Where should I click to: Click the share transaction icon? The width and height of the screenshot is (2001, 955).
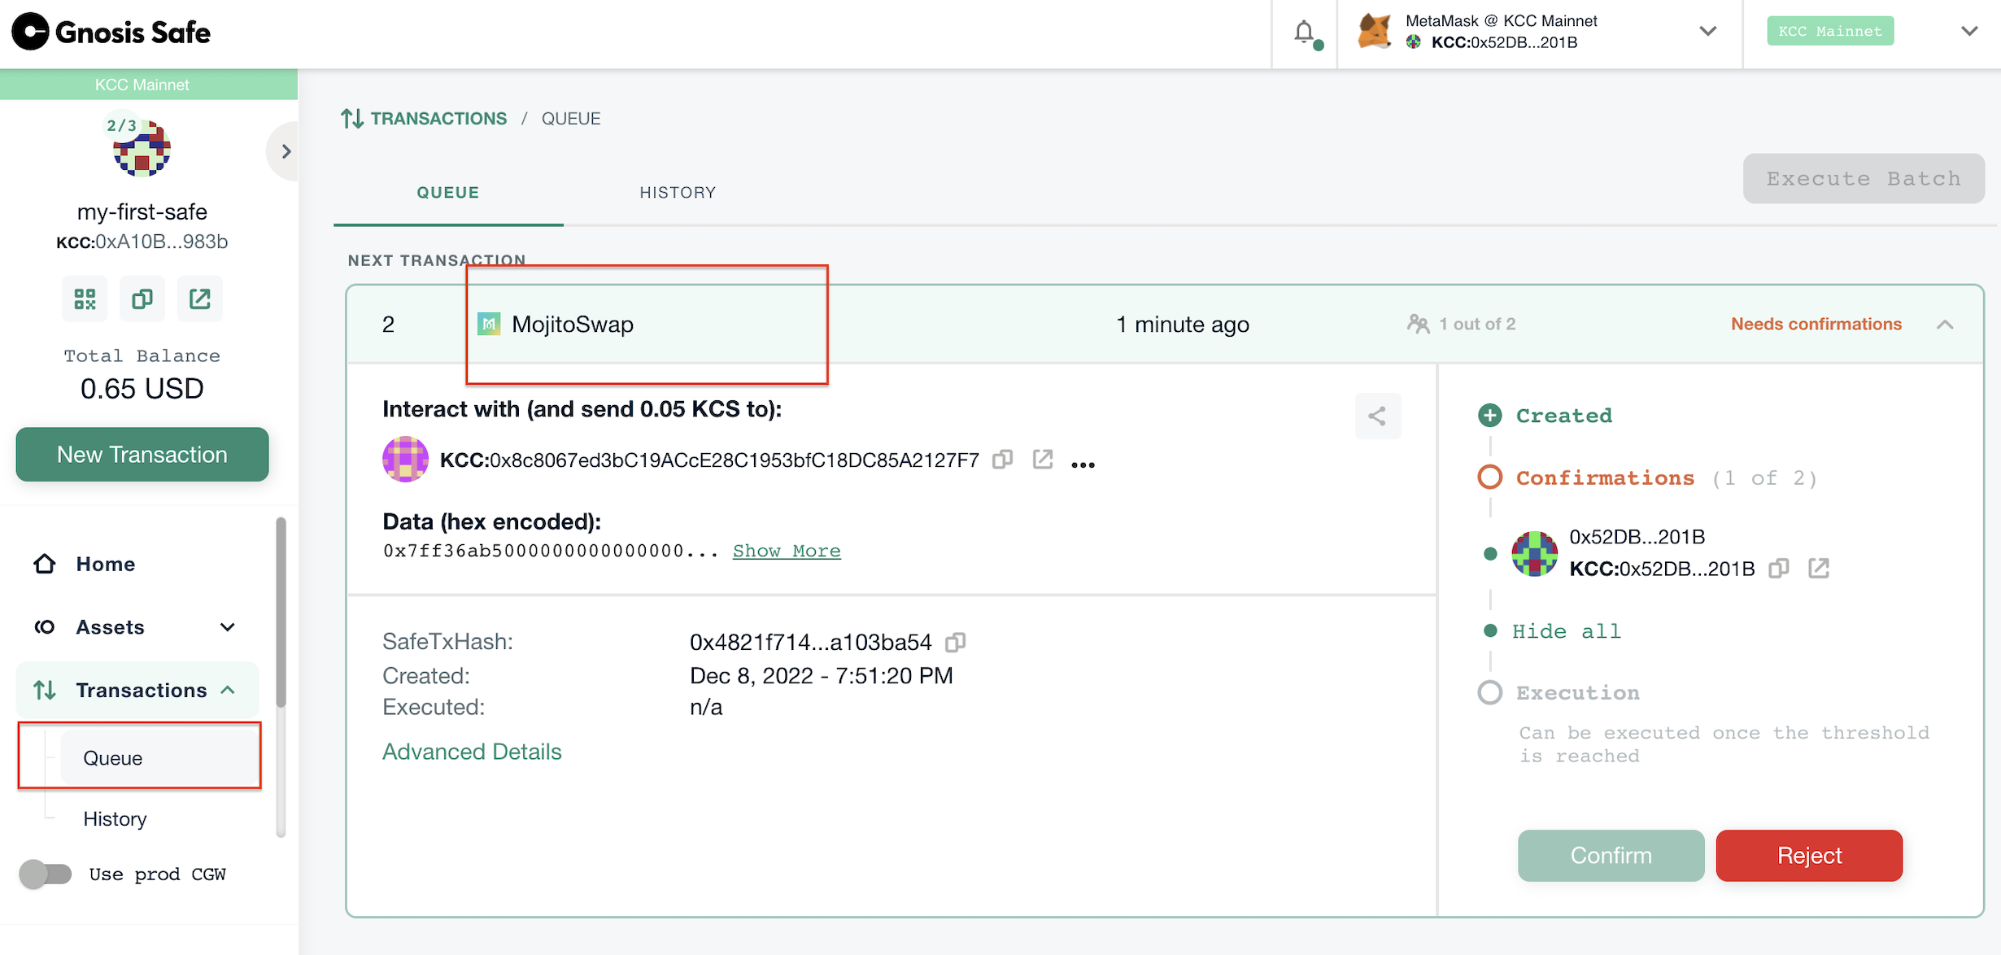point(1377,416)
